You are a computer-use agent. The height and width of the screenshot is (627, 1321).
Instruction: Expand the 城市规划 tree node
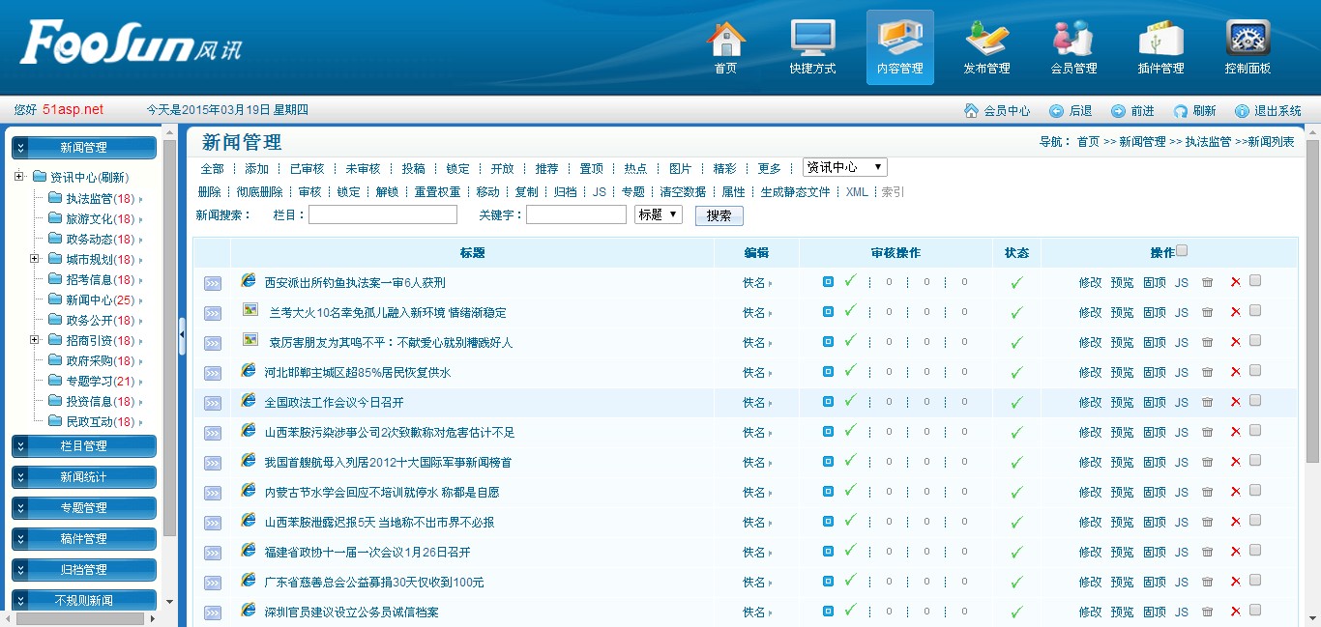pos(34,259)
